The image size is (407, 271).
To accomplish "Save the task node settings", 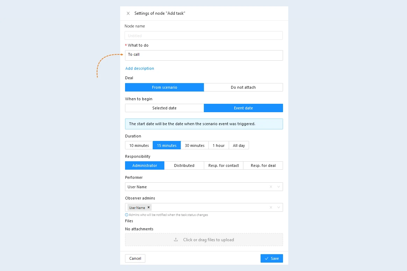I will pyautogui.click(x=271, y=258).
